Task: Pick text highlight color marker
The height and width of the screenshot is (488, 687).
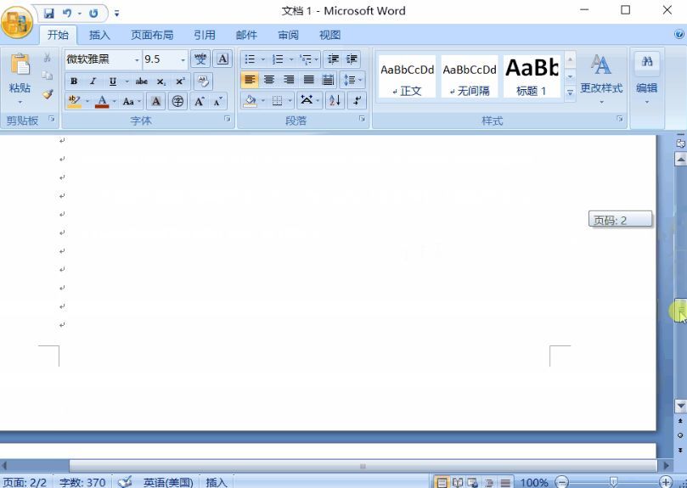Action: pos(74,102)
